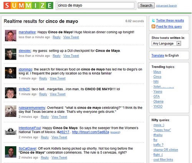Open strife25 username link

[x=24, y=89]
